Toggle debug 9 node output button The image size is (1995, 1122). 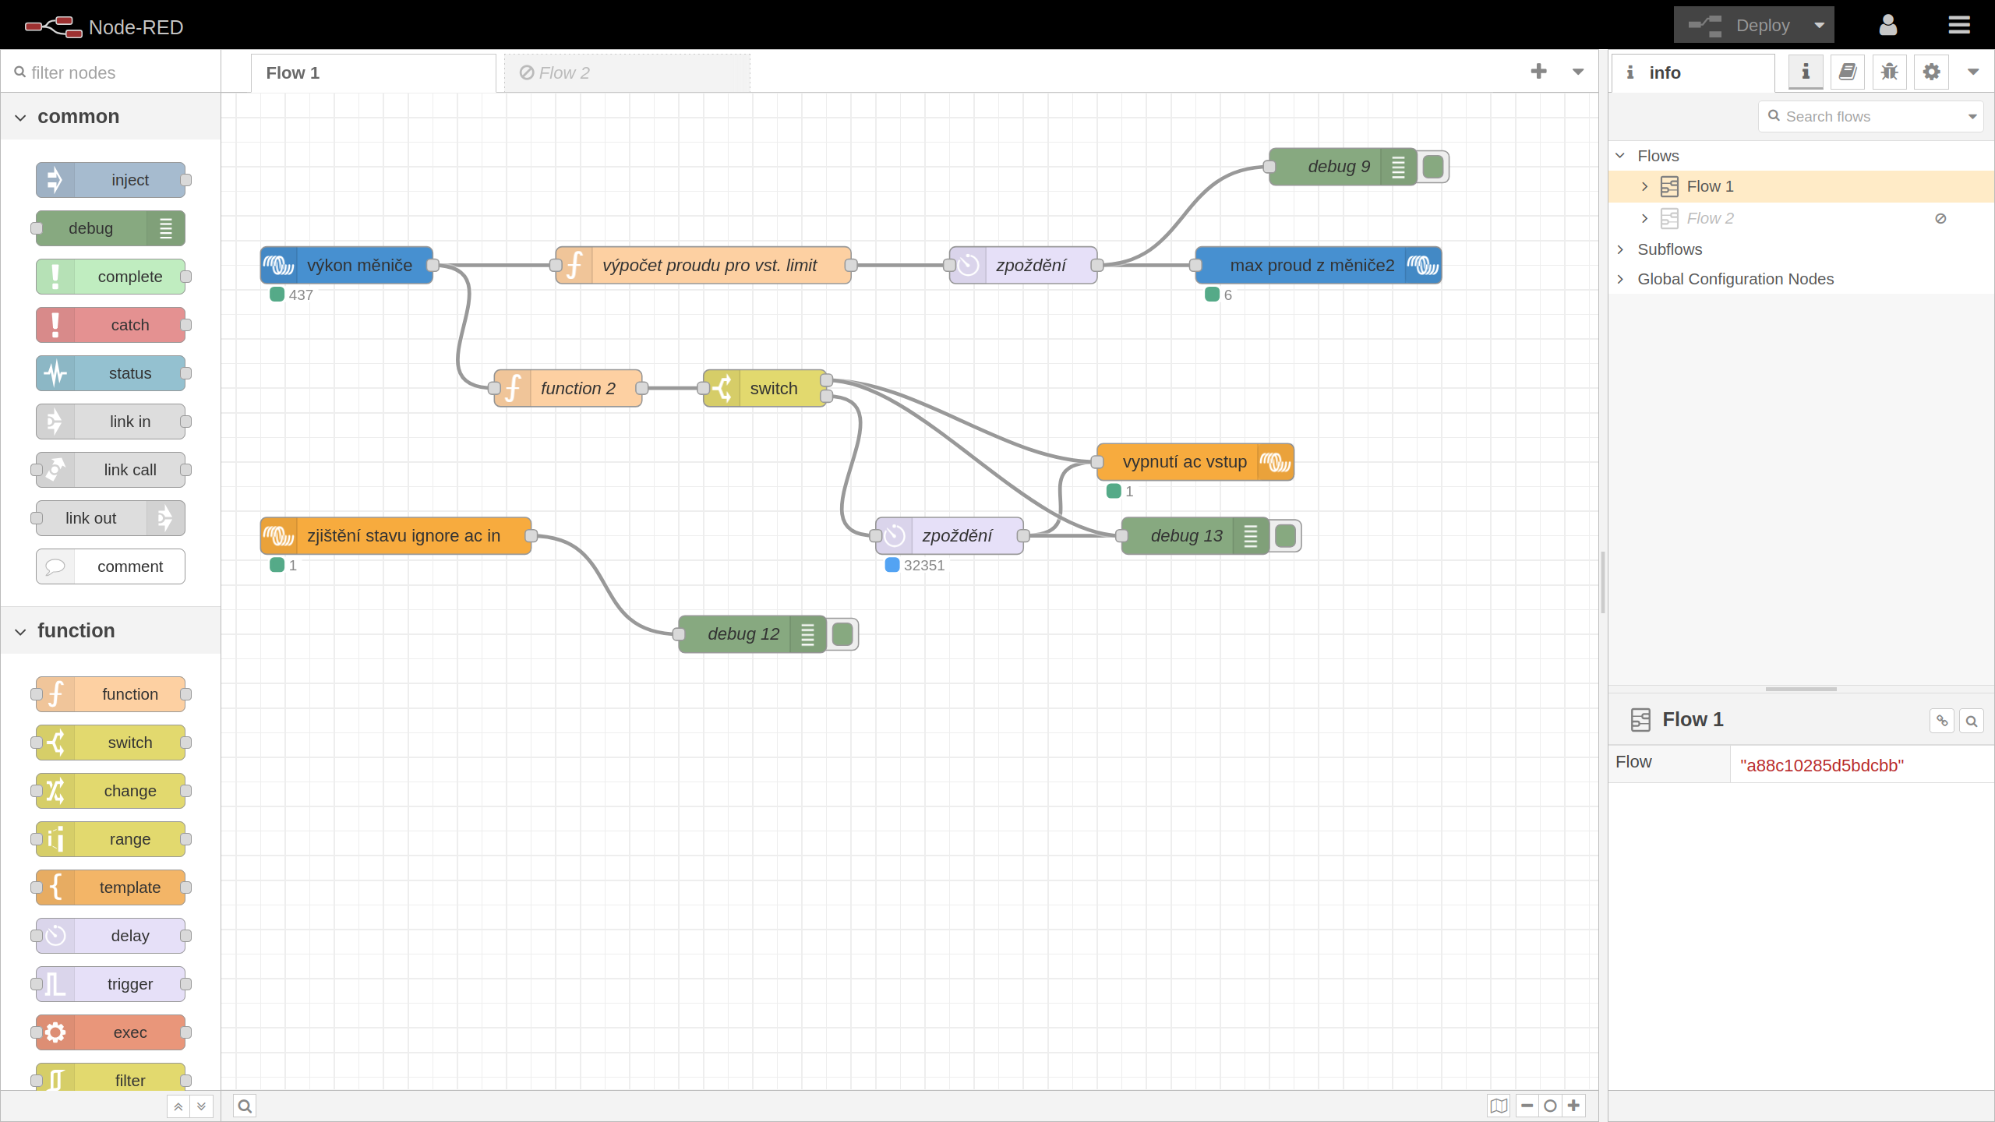coord(1434,167)
